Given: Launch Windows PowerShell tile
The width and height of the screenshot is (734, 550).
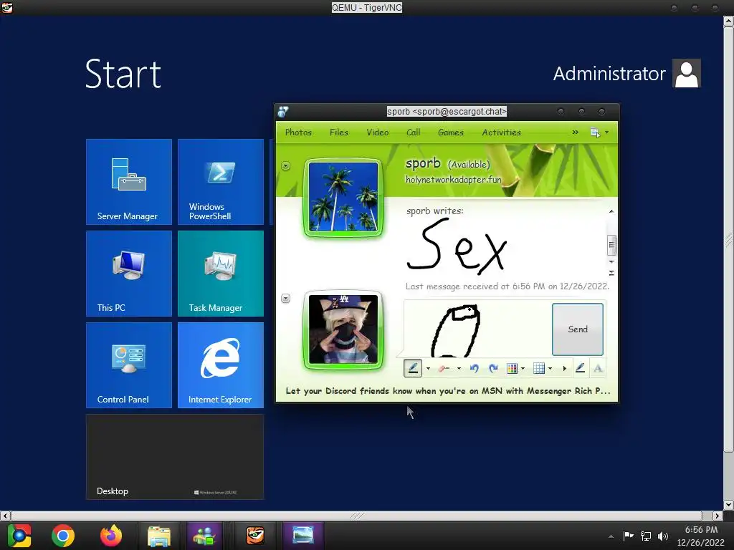Looking at the screenshot, I should pos(221,182).
